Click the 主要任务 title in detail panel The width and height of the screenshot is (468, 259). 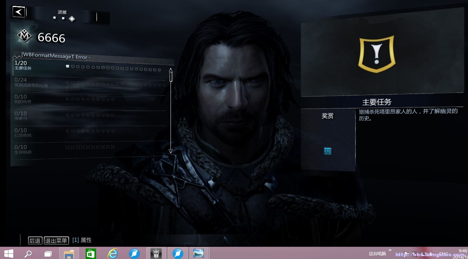tap(377, 102)
